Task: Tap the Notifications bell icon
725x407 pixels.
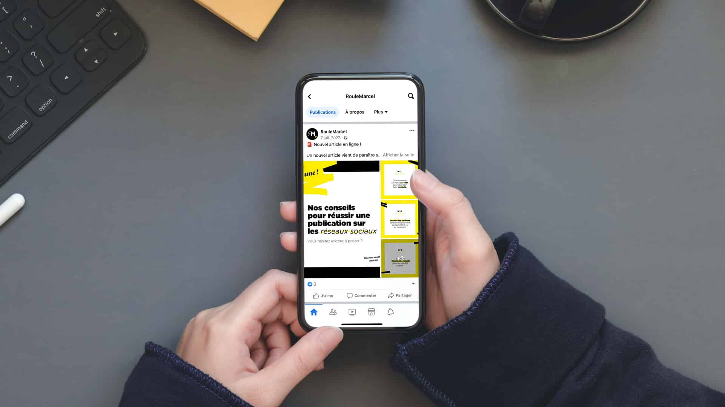Action: click(390, 312)
